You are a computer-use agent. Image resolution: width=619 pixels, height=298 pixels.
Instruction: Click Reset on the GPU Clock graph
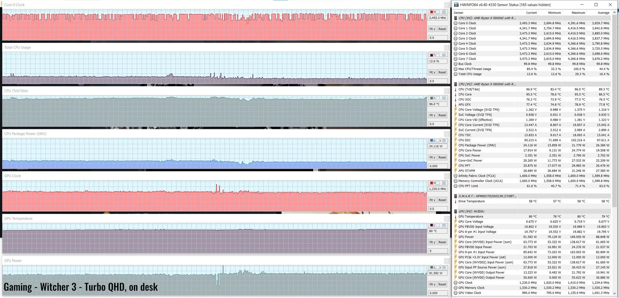point(442,200)
